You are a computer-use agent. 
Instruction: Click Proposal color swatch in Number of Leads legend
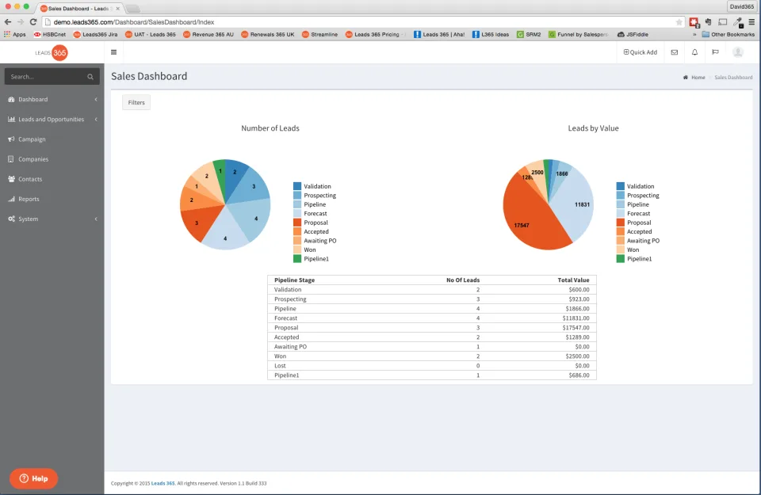[x=297, y=223]
